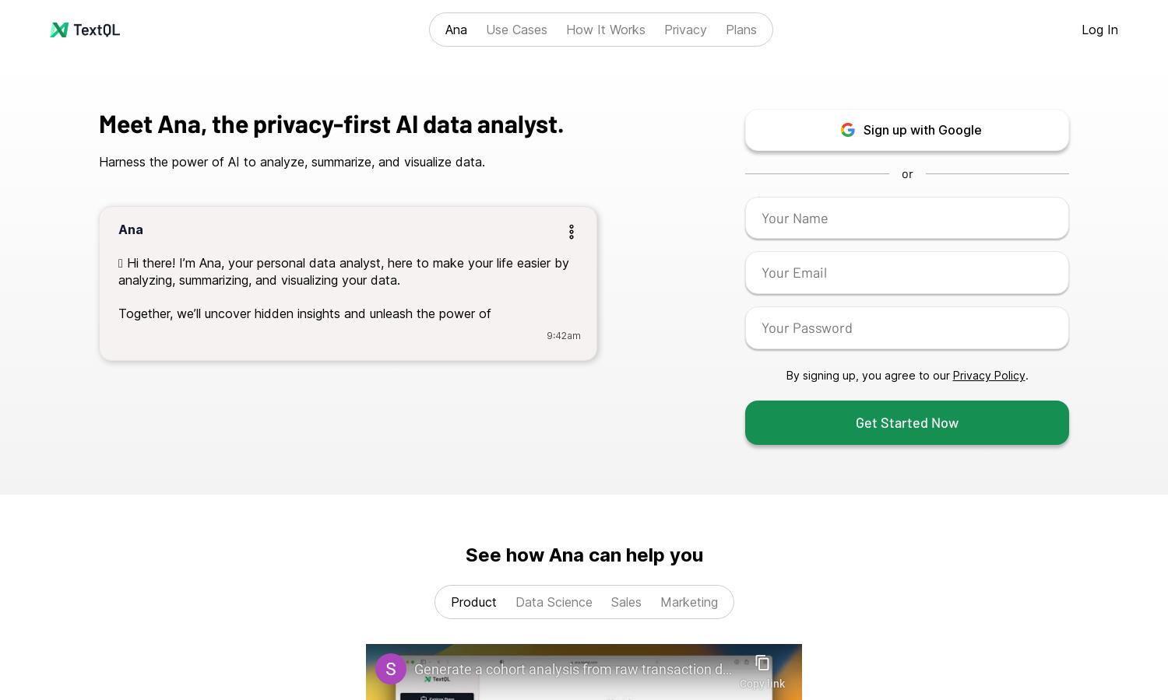Viewport: 1168px width, 700px height.
Task: Click the Log In link
Action: (1099, 30)
